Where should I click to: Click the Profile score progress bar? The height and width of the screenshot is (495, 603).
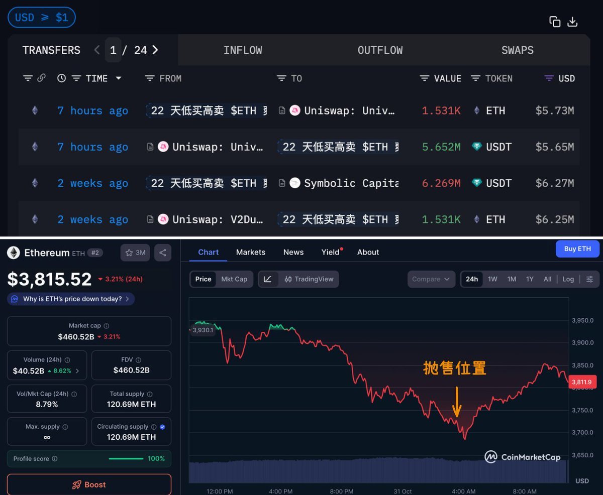click(126, 458)
